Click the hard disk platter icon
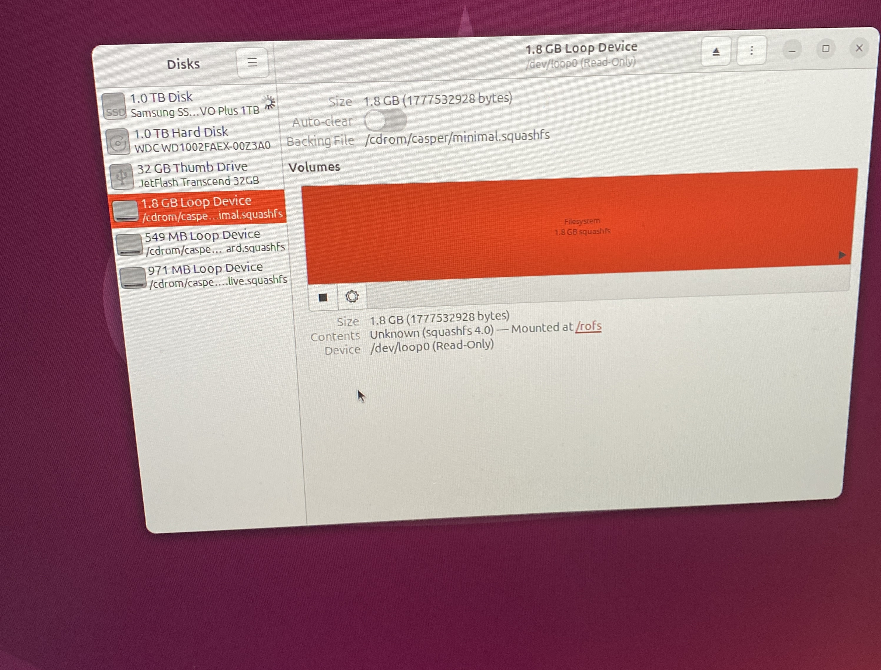The image size is (881, 670). click(x=118, y=142)
